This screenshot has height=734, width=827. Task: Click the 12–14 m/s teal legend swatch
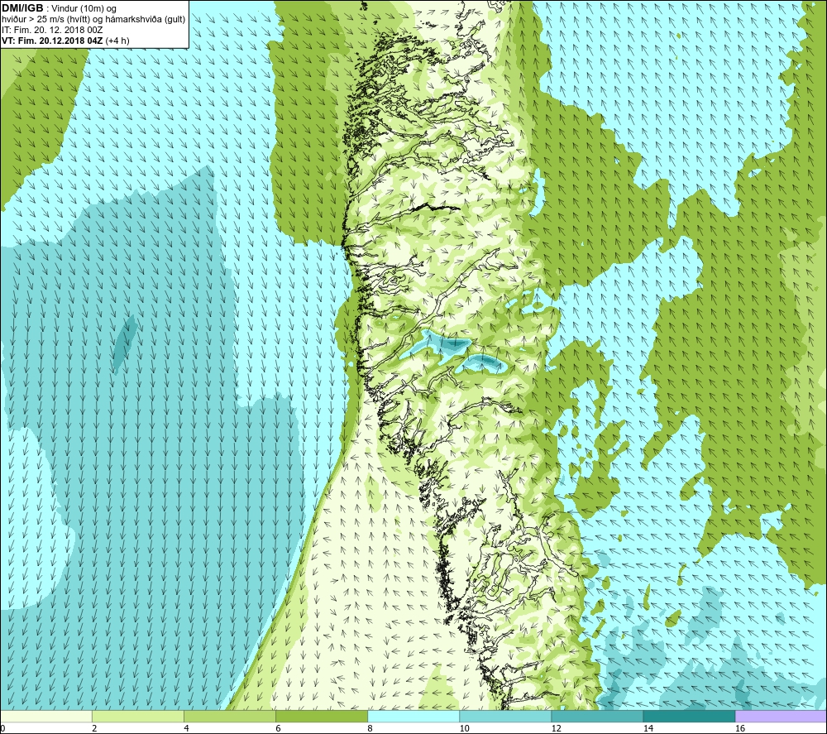[x=596, y=717]
